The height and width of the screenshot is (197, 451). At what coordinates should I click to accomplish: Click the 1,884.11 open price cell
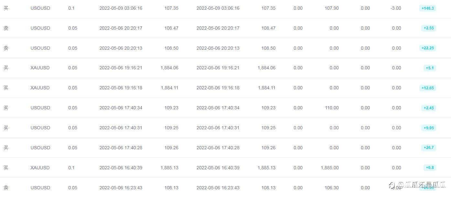click(169, 88)
